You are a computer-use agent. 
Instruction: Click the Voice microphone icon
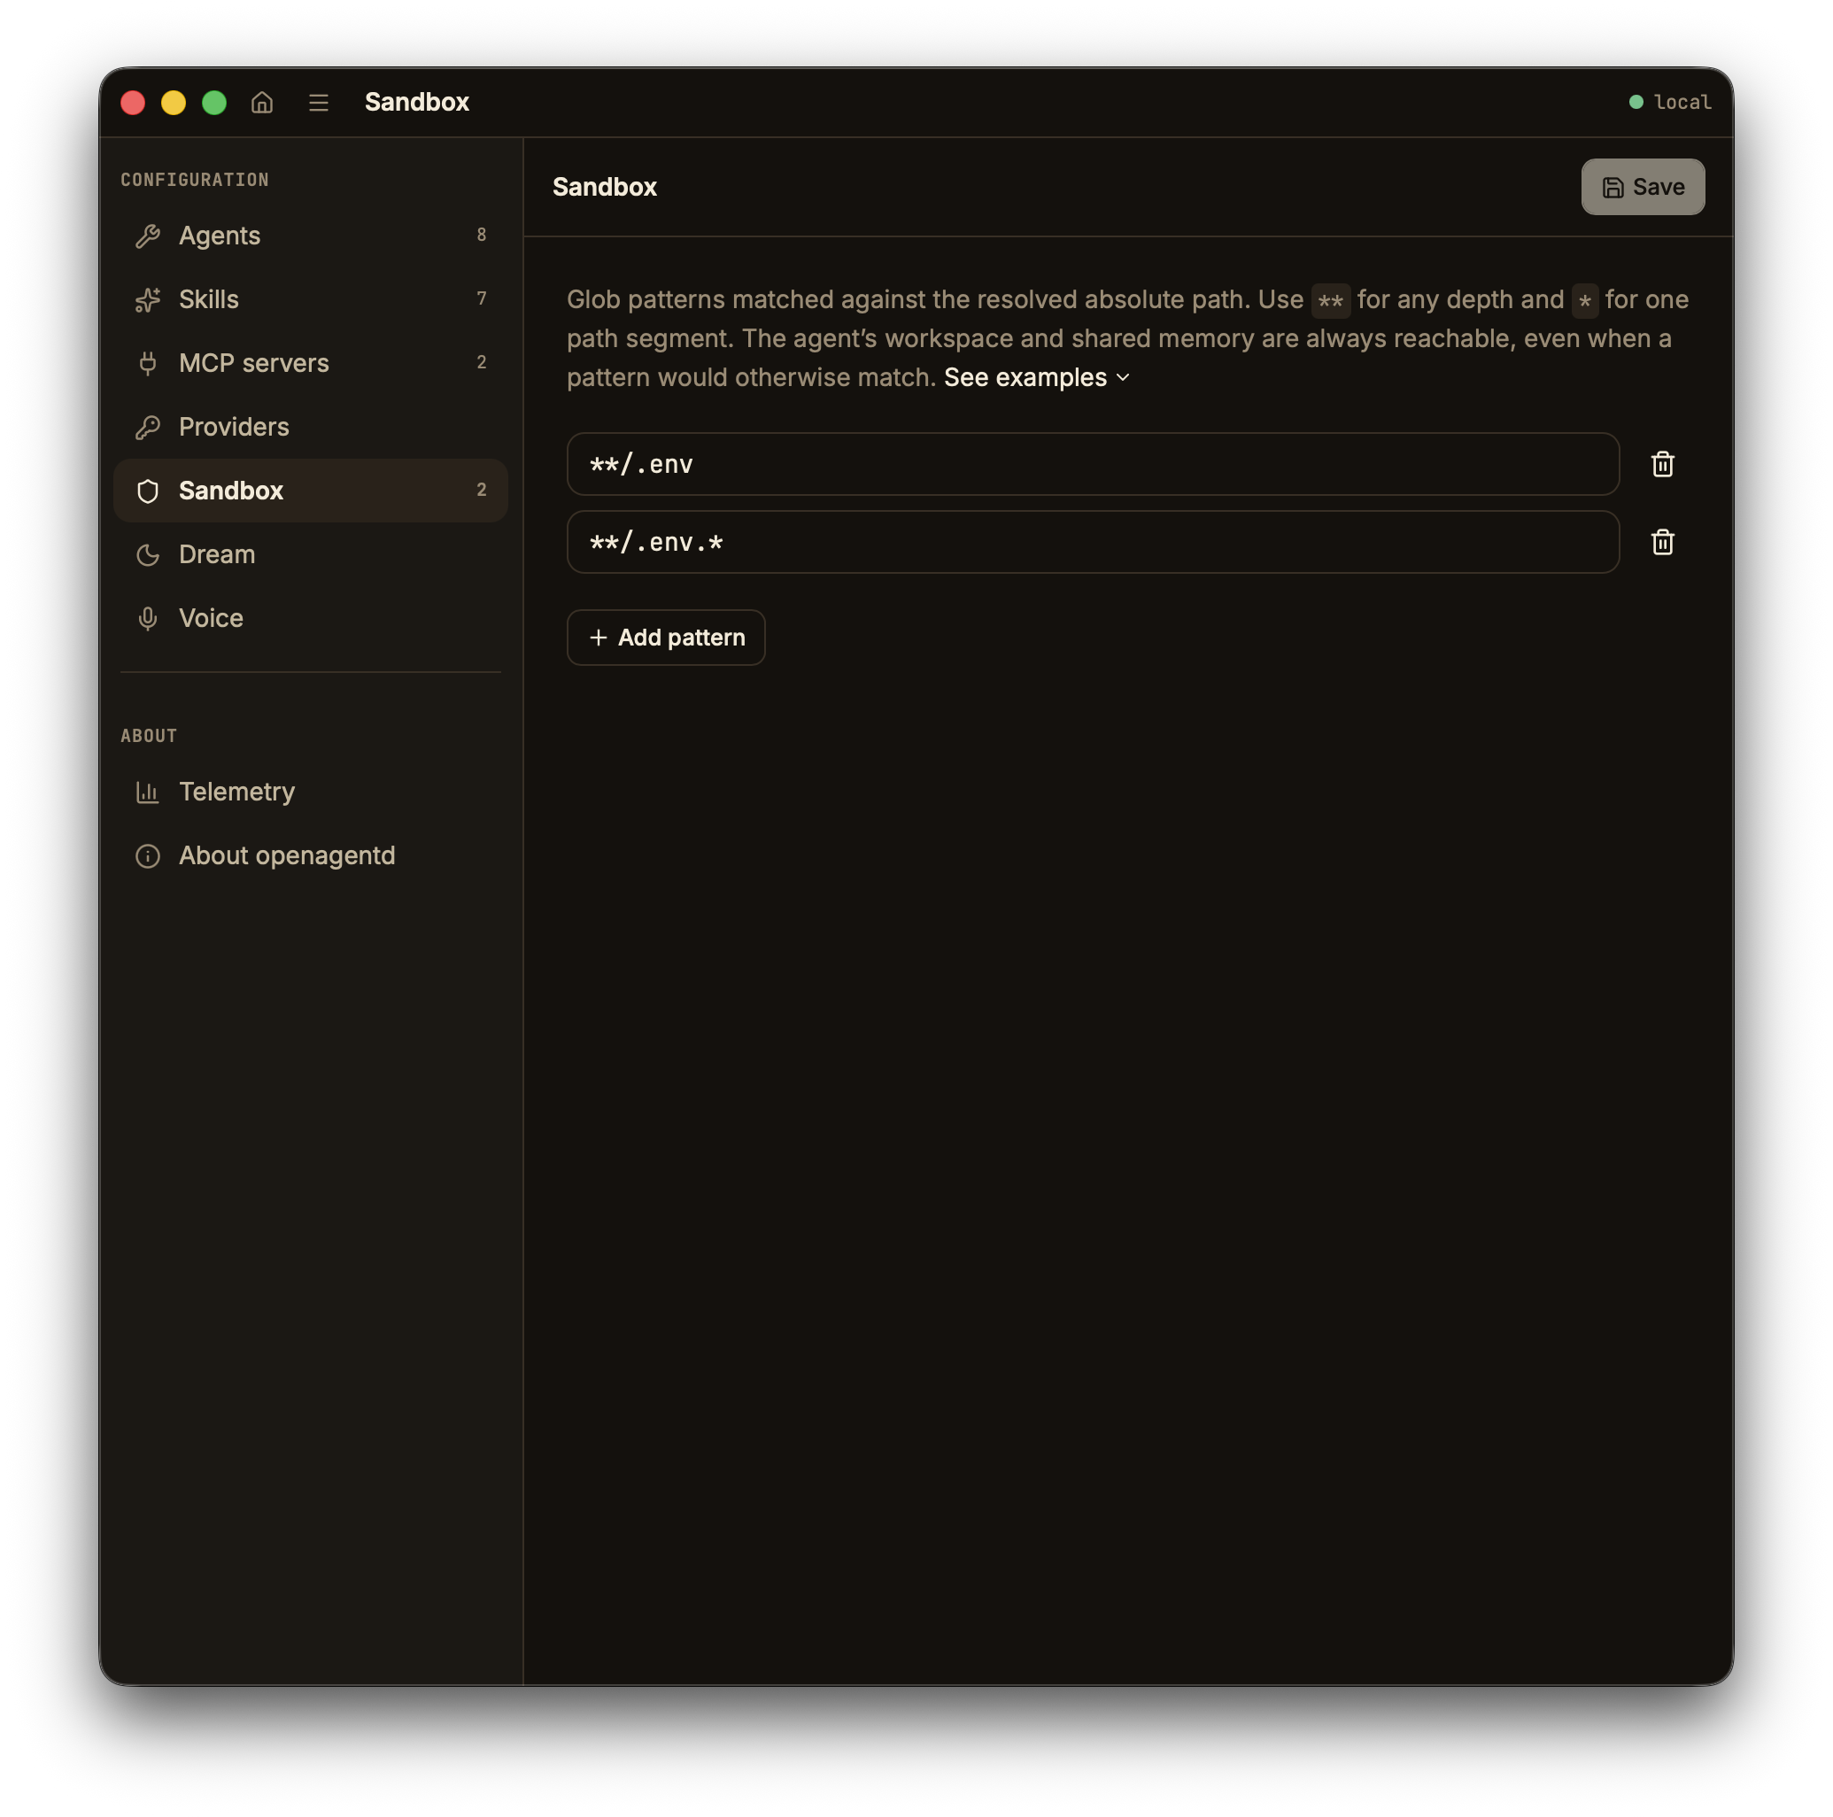click(x=148, y=619)
